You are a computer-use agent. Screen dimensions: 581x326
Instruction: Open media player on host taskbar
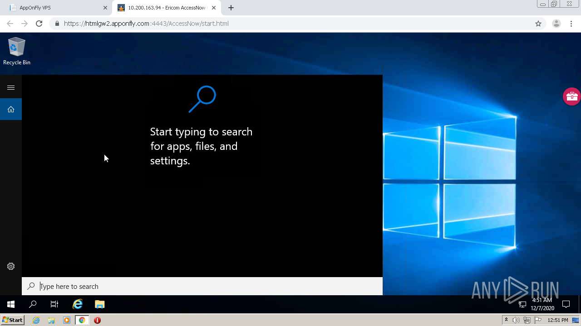67,320
